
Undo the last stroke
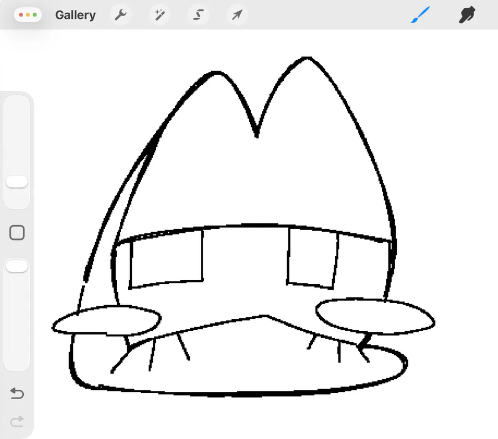click(17, 393)
